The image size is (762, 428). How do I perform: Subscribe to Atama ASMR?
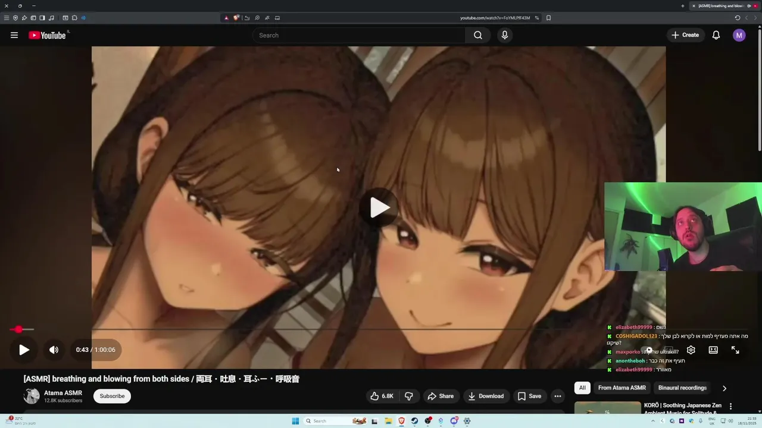coord(112,396)
